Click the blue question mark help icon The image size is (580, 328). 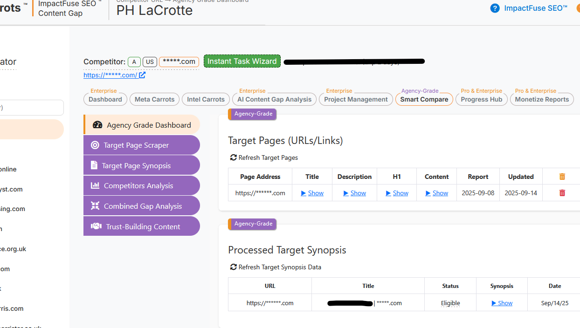pyautogui.click(x=495, y=8)
